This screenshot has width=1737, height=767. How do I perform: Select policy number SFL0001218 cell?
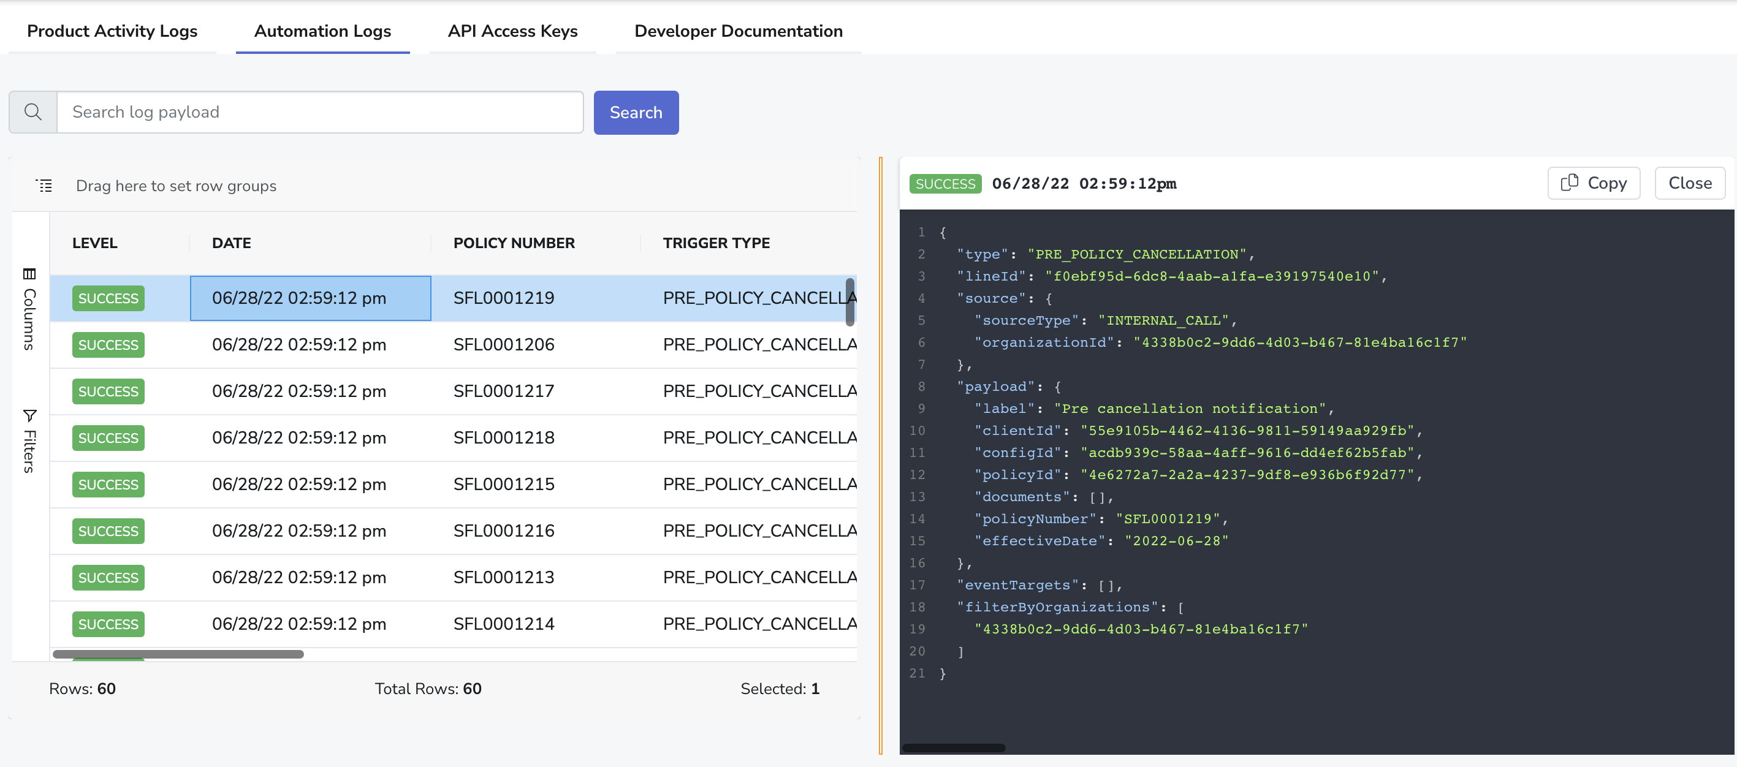[x=536, y=437]
